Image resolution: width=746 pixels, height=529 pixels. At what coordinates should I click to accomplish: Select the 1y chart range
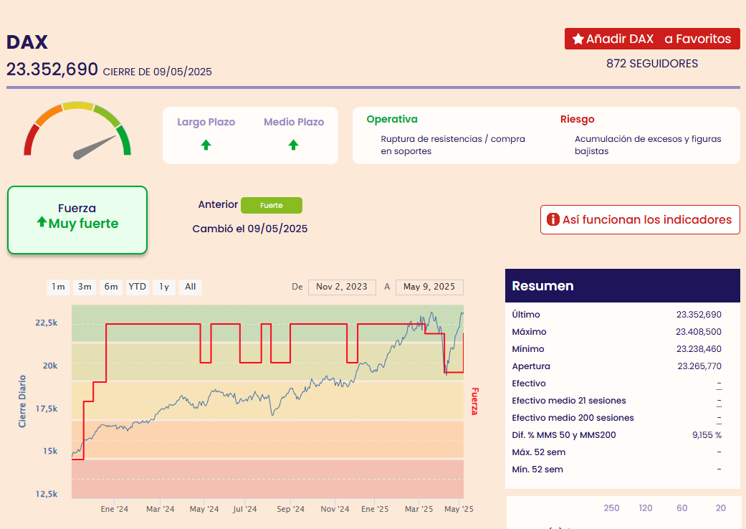tap(164, 287)
